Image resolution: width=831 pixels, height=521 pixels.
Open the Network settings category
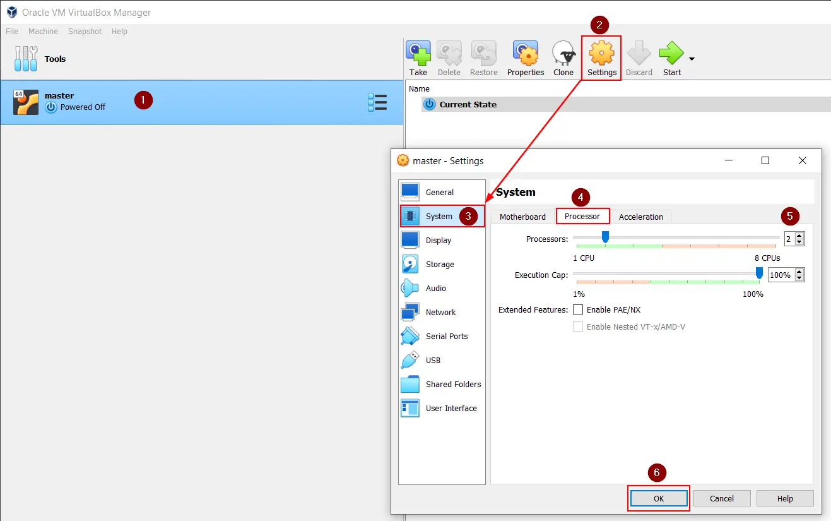click(440, 313)
